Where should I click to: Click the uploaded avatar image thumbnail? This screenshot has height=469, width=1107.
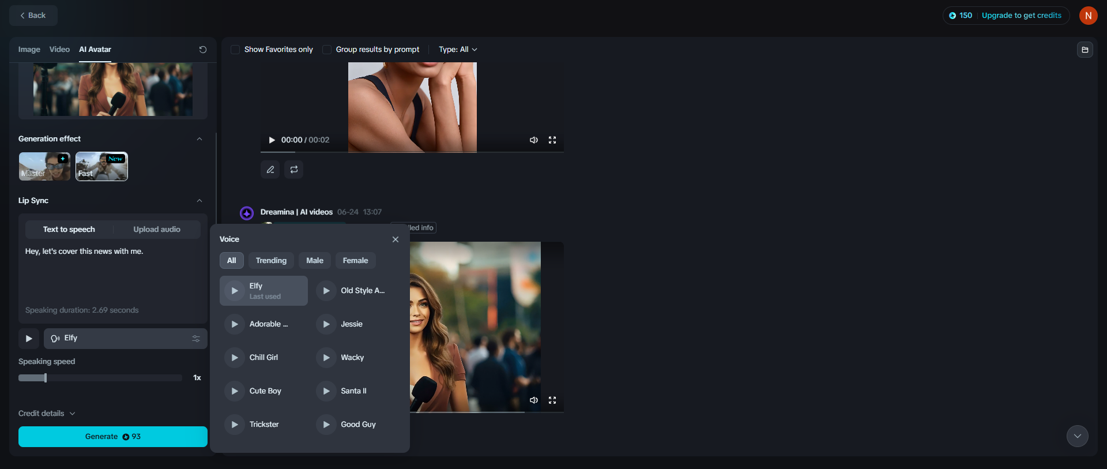pyautogui.click(x=113, y=89)
